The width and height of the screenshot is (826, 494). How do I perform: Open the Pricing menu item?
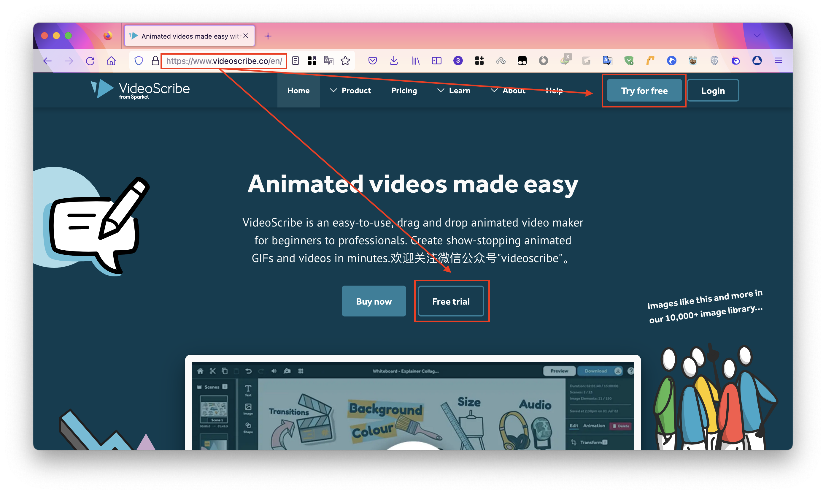pyautogui.click(x=404, y=91)
